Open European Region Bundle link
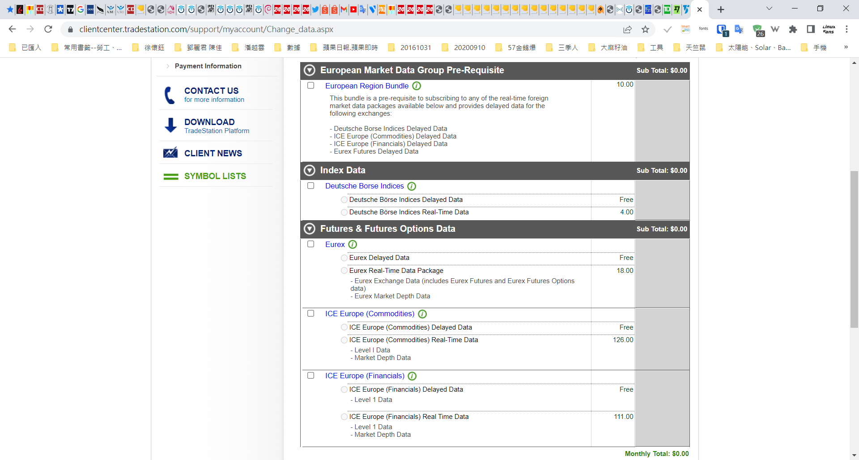Viewport: 859px width, 460px height. click(367, 86)
